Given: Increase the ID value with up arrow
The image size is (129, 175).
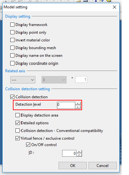Looking at the screenshot, I should pos(79,152).
